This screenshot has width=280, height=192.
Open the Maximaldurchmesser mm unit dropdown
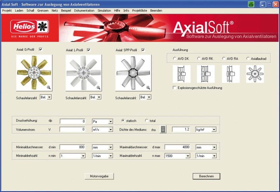pyautogui.click(x=214, y=147)
